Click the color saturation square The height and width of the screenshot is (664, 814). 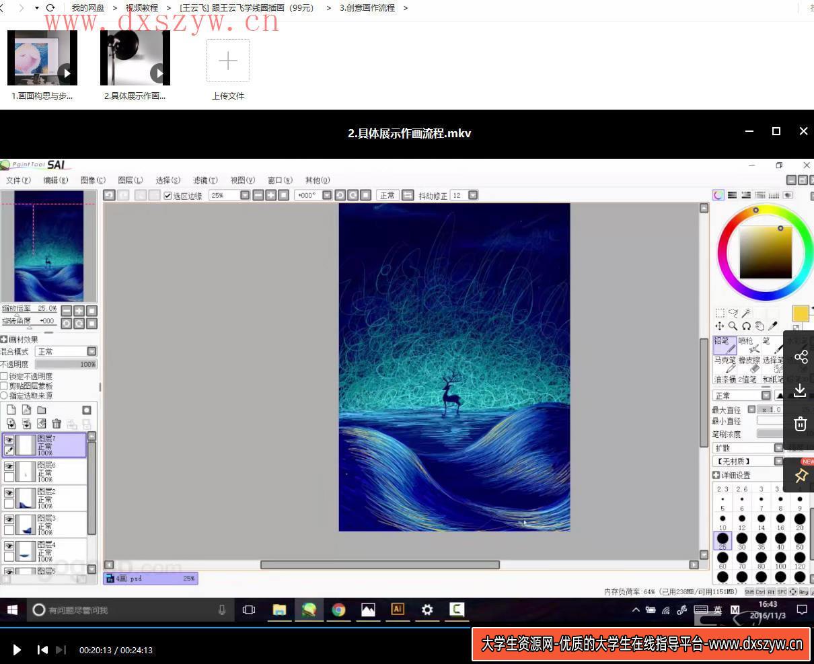point(766,252)
